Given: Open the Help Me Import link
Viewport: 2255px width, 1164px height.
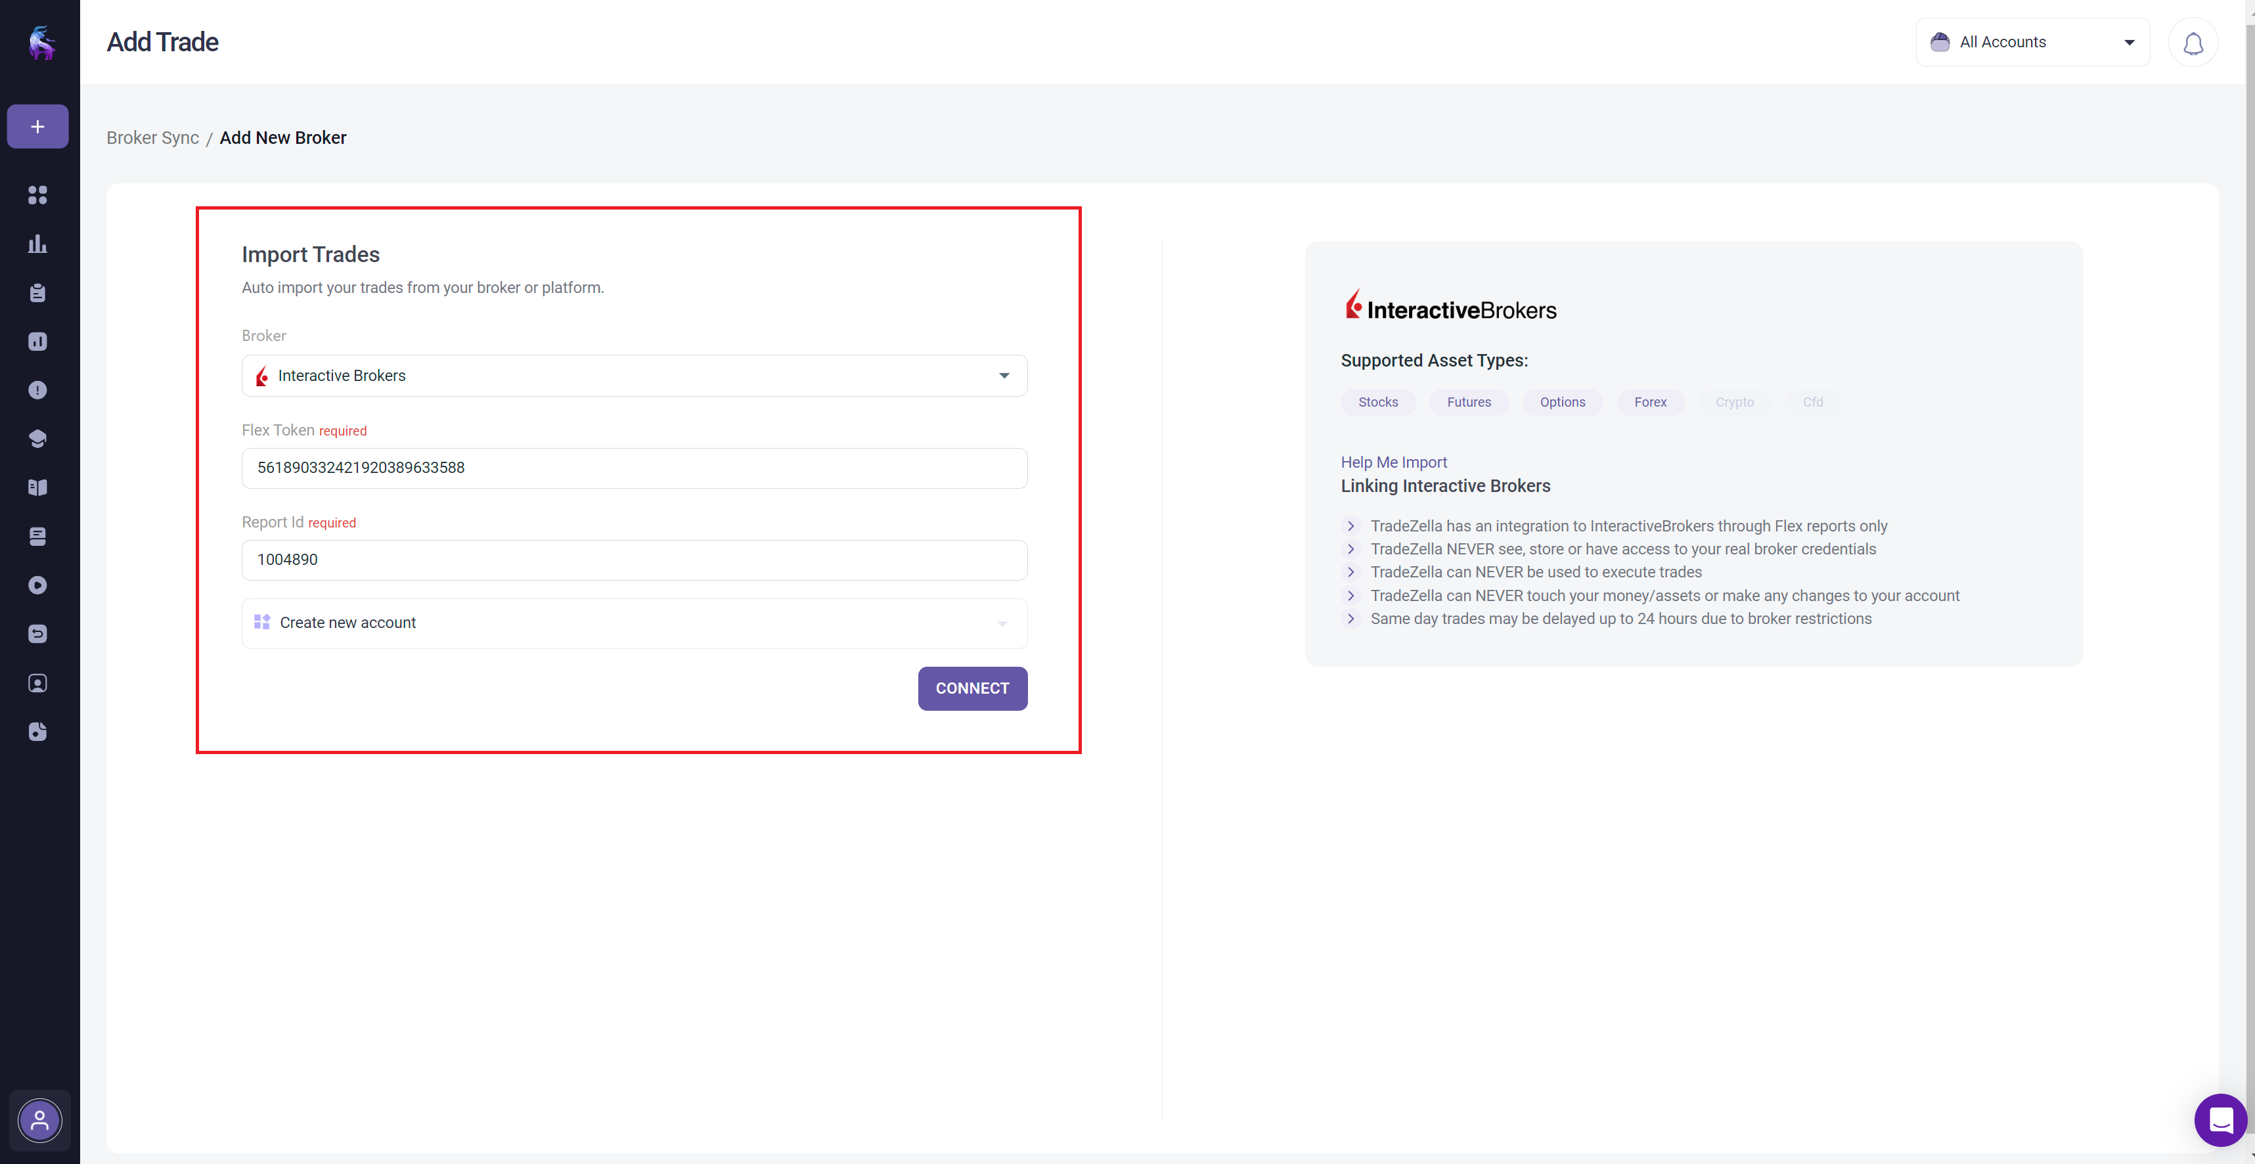Looking at the screenshot, I should tap(1393, 462).
